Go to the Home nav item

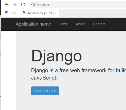[x=63, y=24]
